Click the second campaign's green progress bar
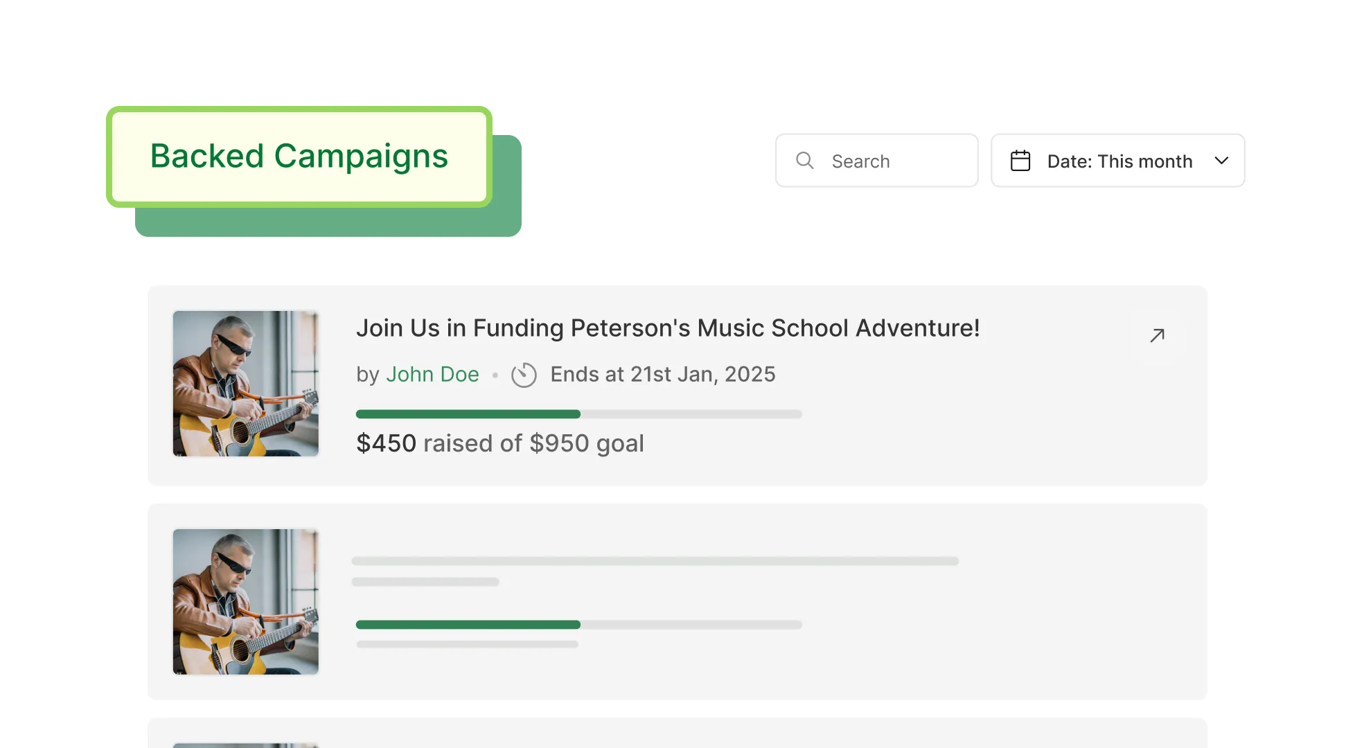Viewport: 1355px width, 748px height. [468, 625]
